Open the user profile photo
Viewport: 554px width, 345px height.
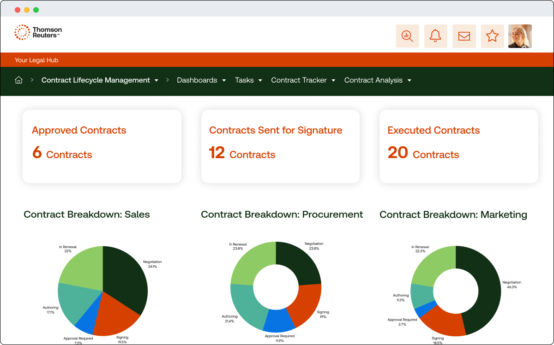click(x=520, y=36)
